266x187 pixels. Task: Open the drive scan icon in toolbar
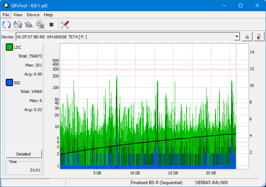point(29,25)
